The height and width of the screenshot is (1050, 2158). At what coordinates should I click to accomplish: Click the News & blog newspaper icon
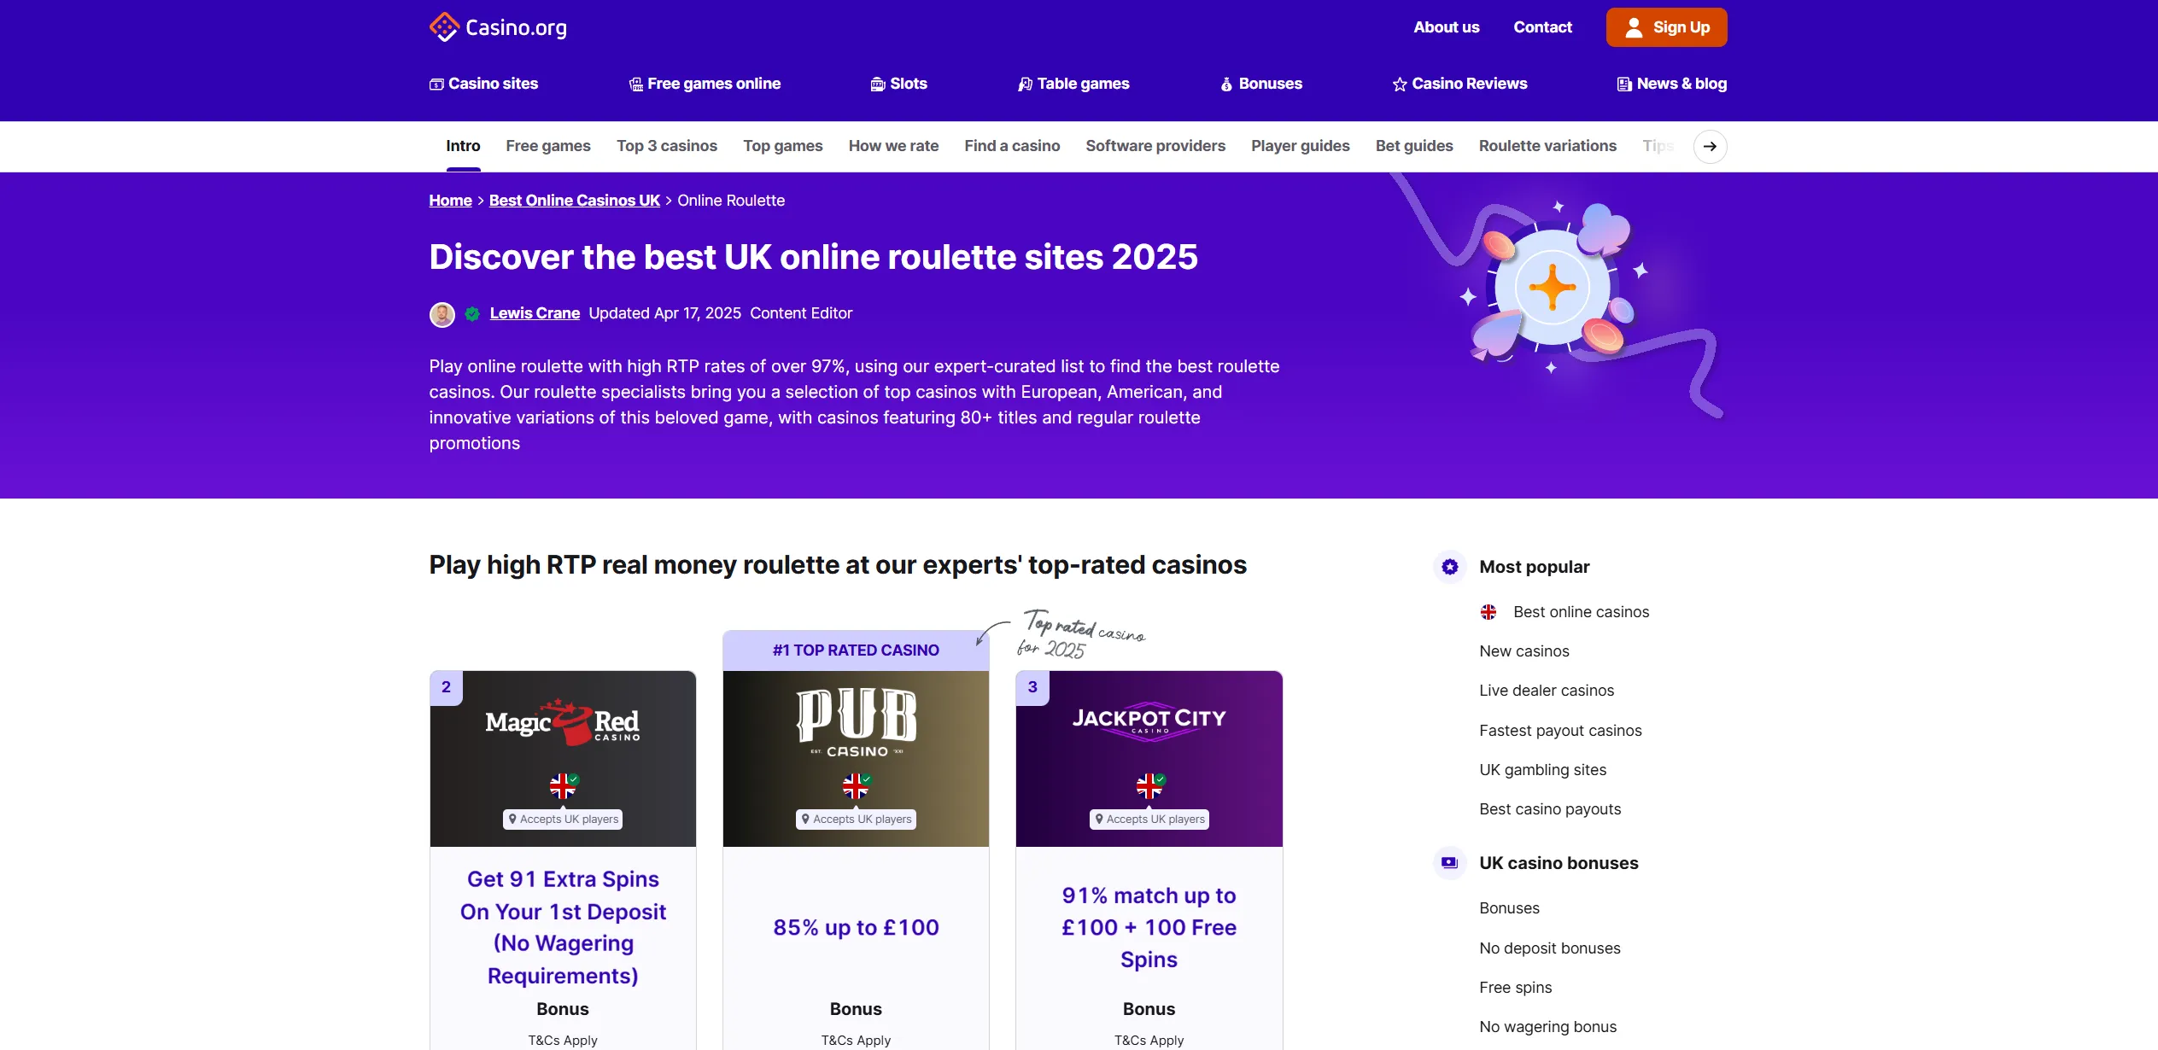[x=1624, y=85]
